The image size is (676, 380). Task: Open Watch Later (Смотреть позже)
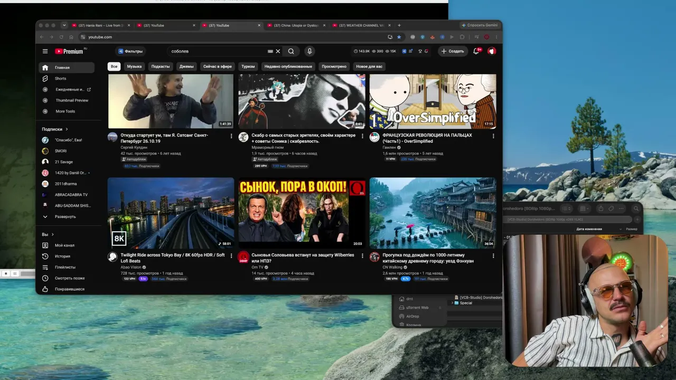tap(67, 278)
